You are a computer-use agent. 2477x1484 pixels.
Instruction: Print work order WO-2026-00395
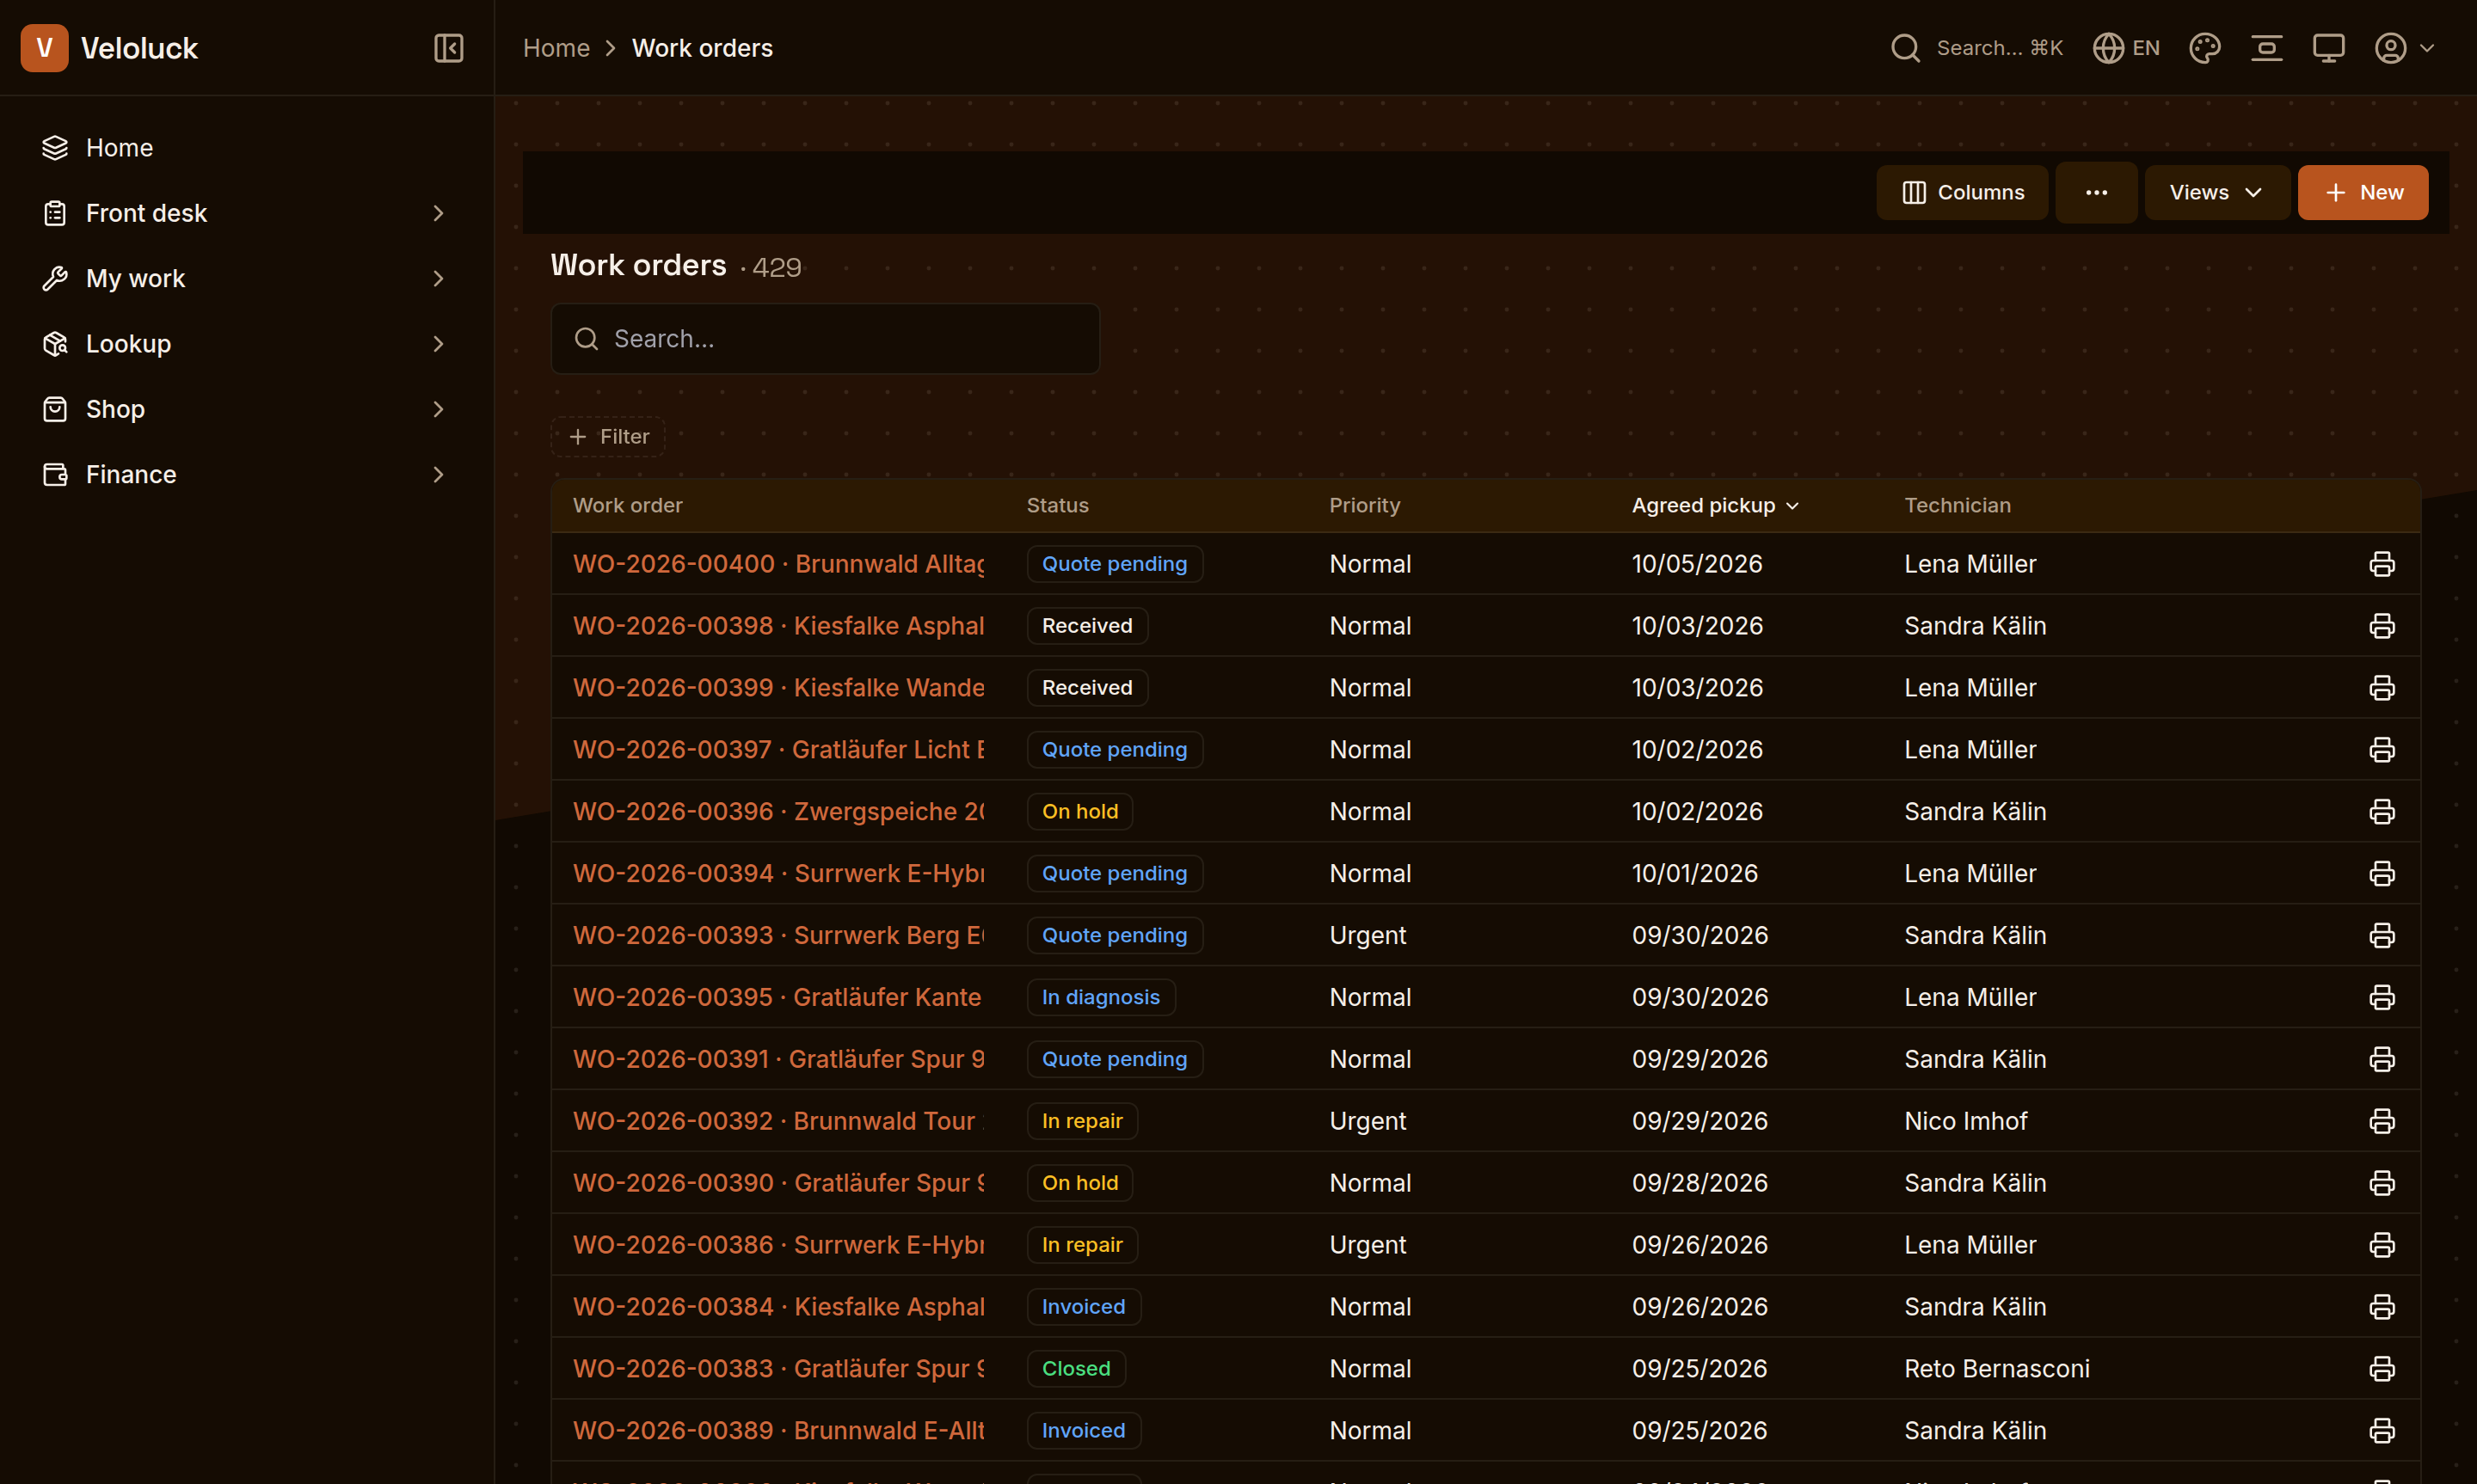[x=2381, y=997]
